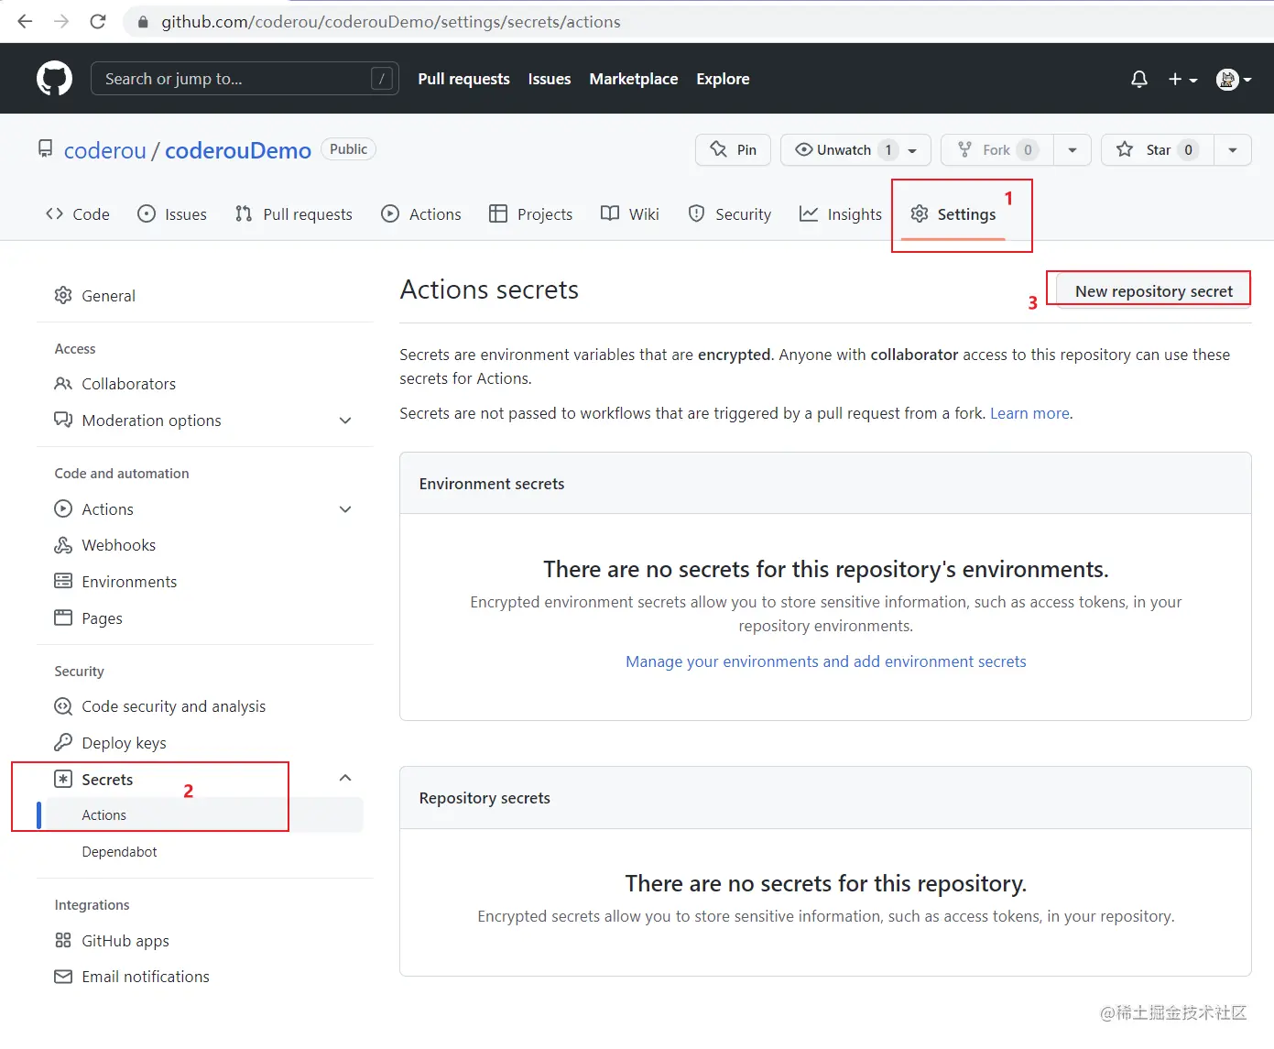Open the coderou owner link
This screenshot has height=1049, width=1274.
[105, 150]
